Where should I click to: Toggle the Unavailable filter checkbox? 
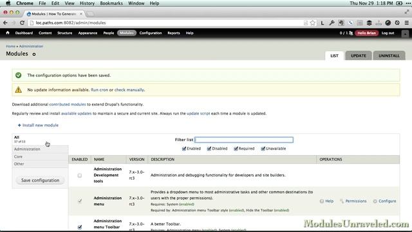263,149
